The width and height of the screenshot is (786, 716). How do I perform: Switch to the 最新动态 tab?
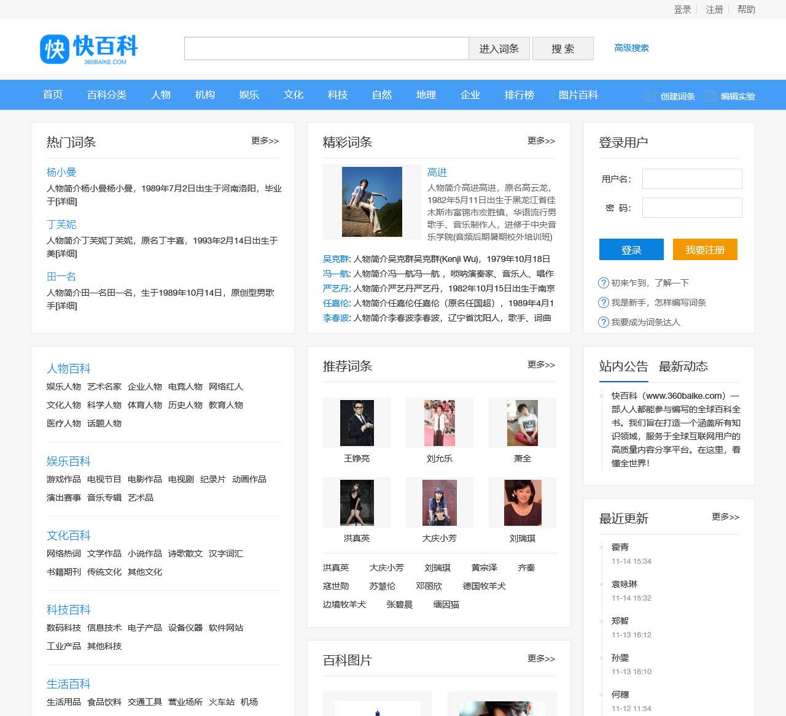(x=683, y=366)
